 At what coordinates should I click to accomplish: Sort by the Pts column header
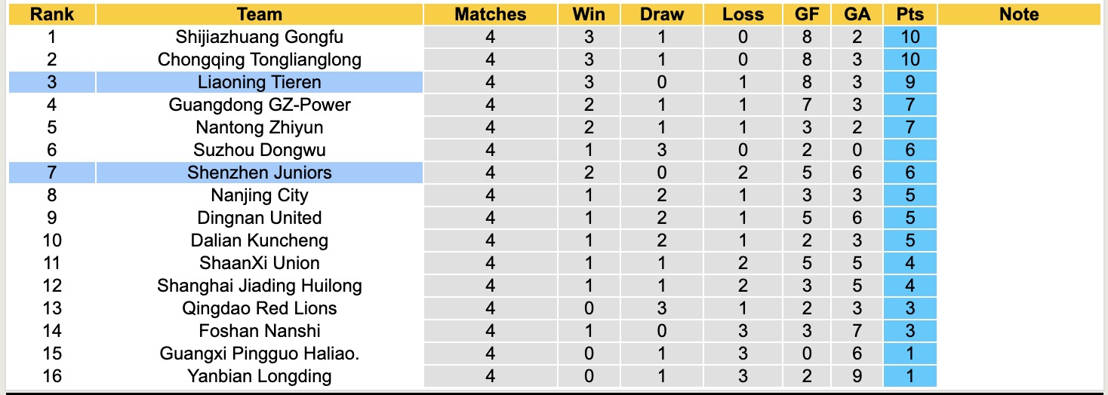pos(909,14)
